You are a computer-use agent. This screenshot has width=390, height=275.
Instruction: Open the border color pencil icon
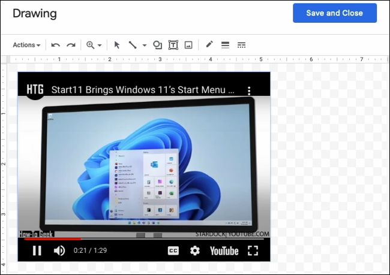click(x=209, y=45)
